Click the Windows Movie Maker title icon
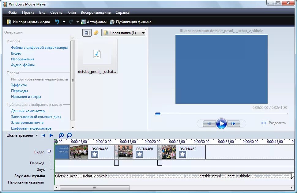 click(5, 4)
